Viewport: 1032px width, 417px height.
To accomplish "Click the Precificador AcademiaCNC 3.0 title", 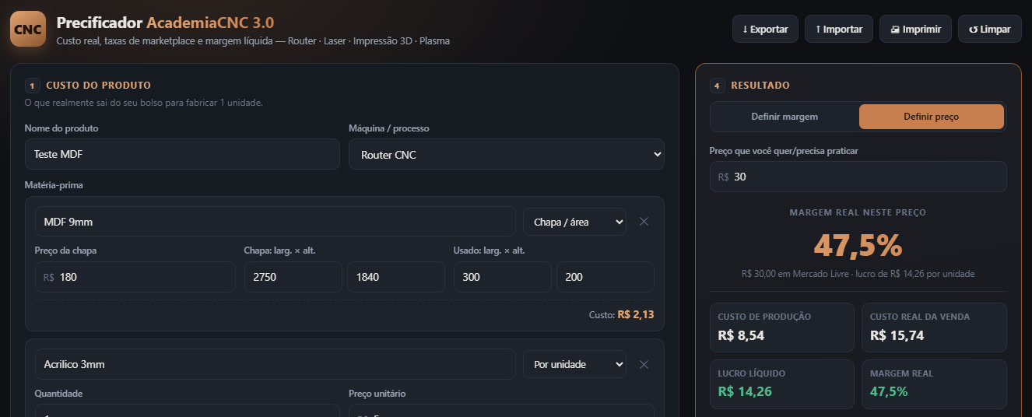I will [165, 23].
